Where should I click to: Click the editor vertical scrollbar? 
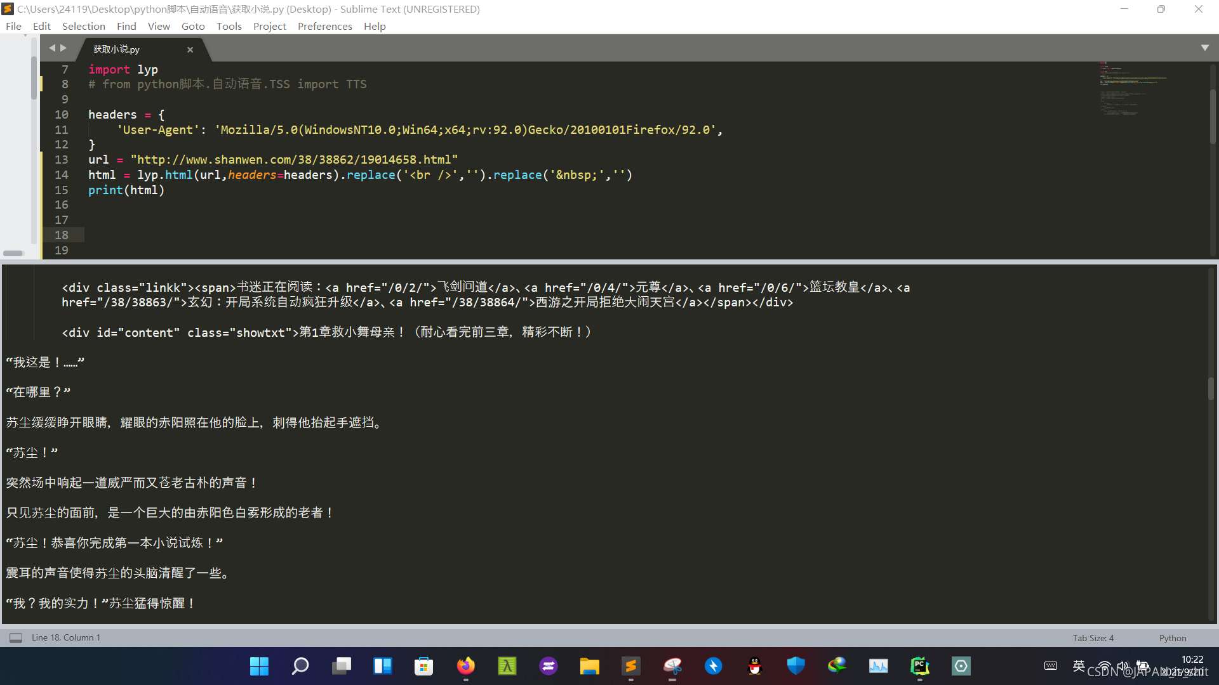tap(1212, 117)
